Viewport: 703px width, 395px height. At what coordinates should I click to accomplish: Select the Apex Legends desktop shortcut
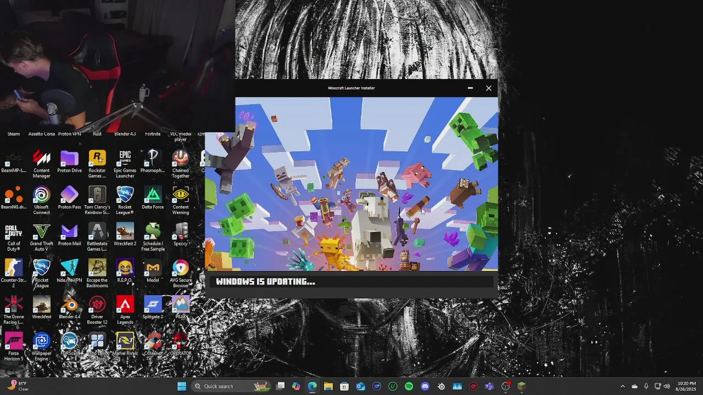pos(125,311)
